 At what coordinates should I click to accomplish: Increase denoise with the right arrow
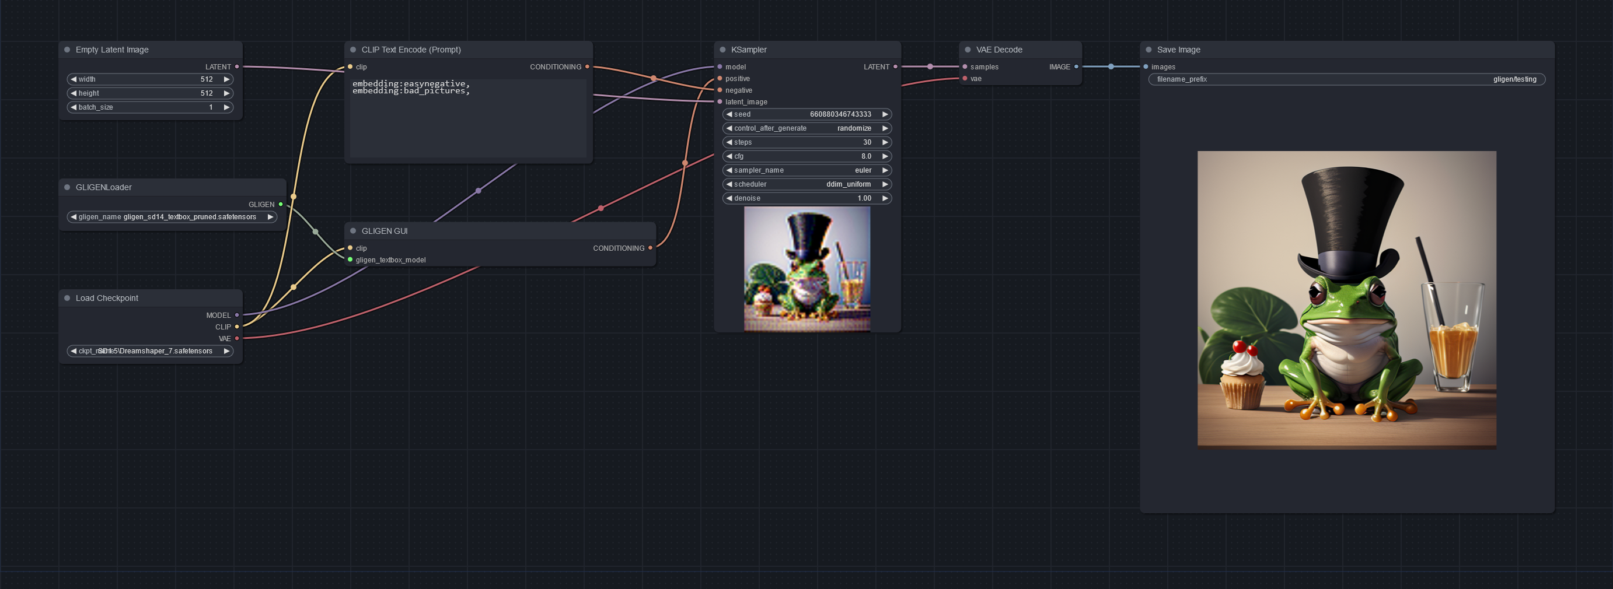(x=885, y=198)
